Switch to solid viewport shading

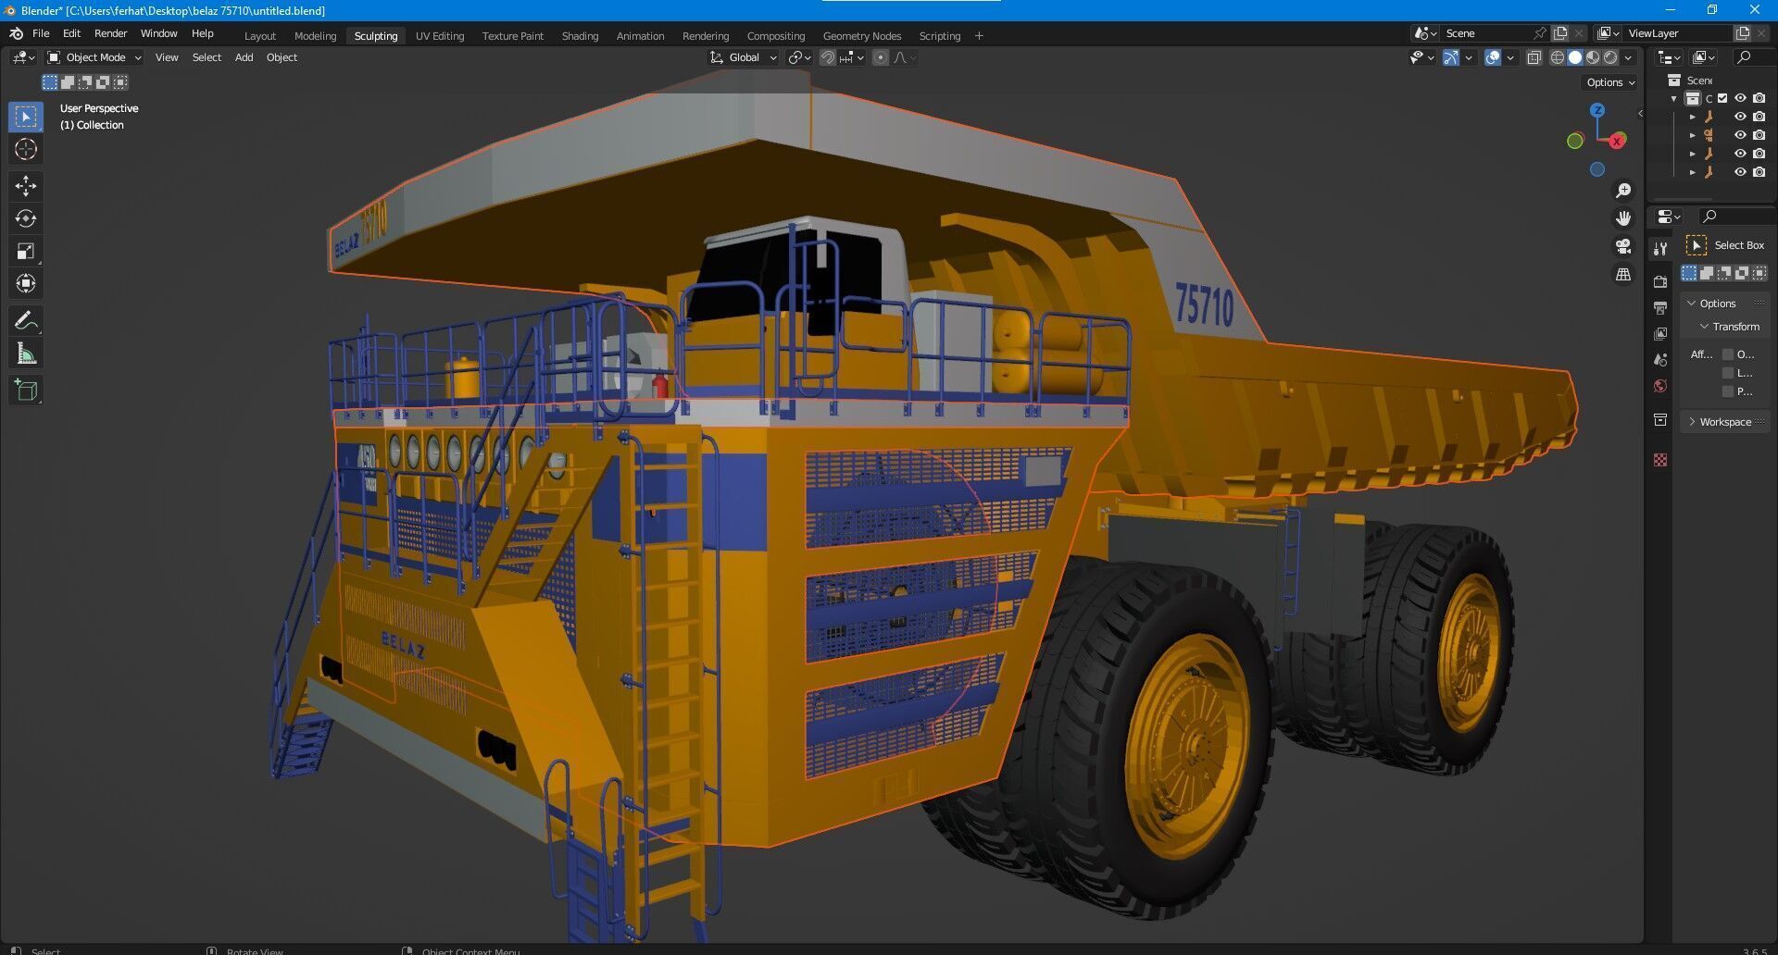(1575, 57)
